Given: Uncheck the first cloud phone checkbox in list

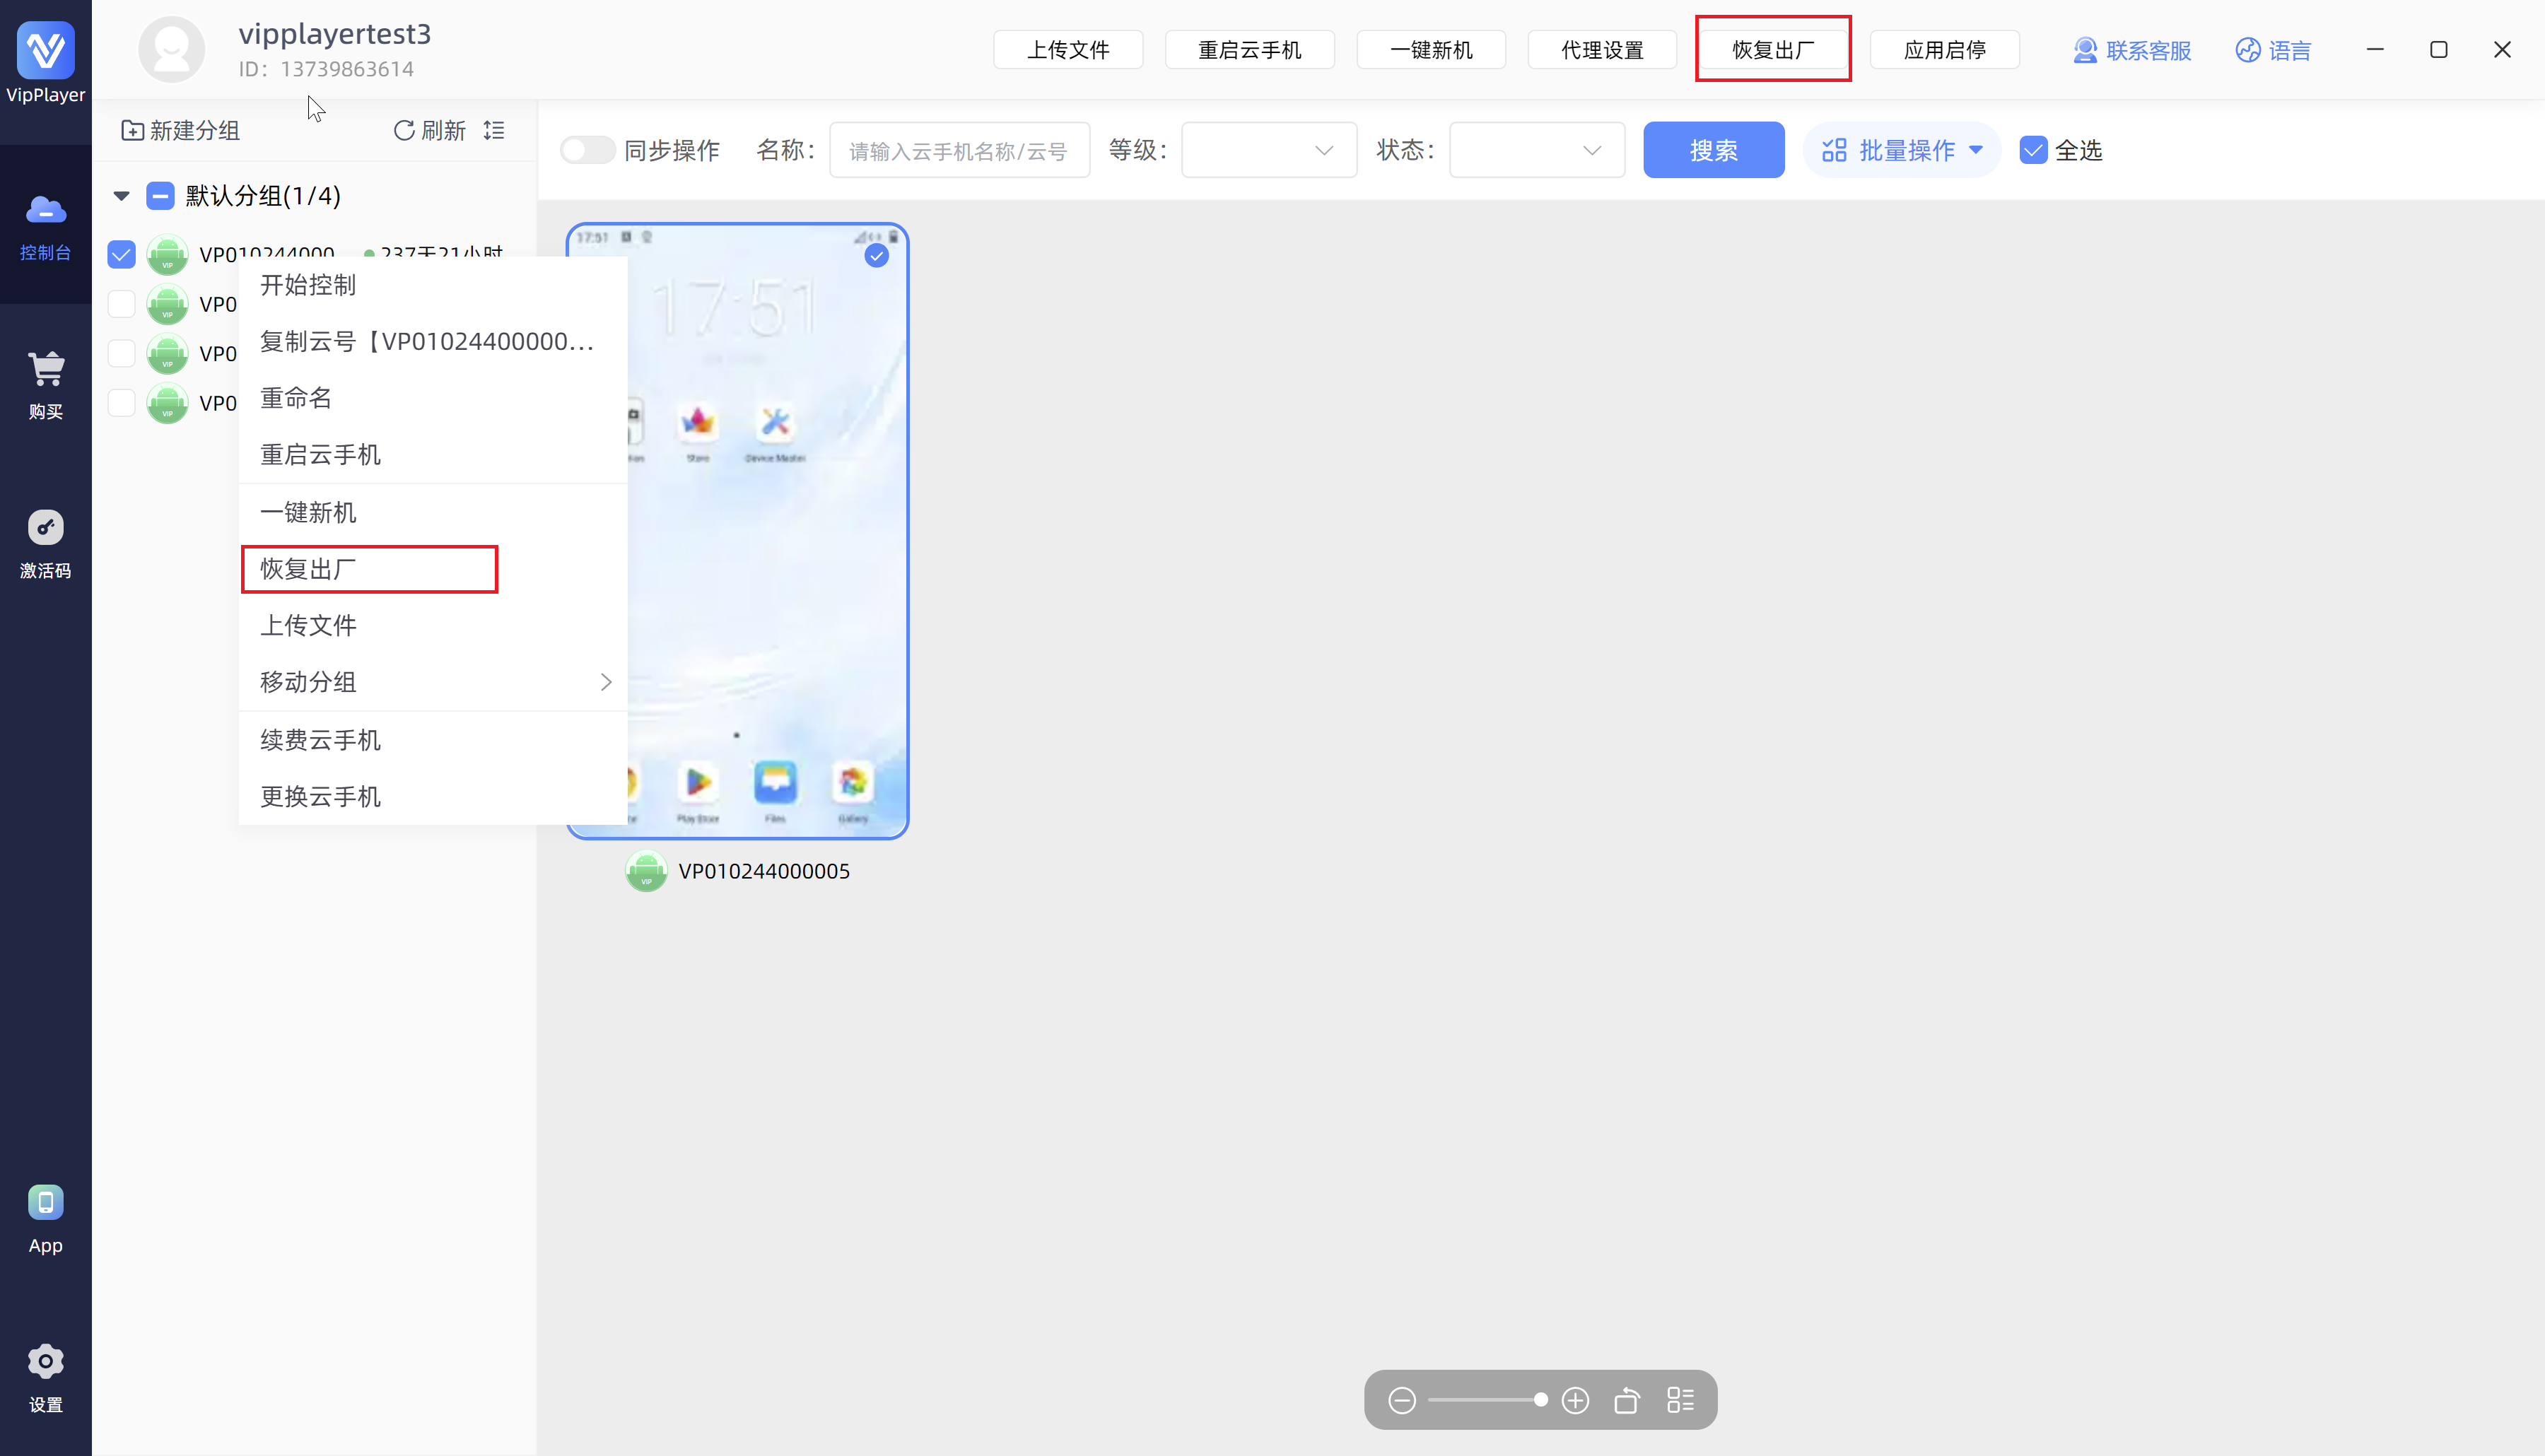Looking at the screenshot, I should [121, 255].
